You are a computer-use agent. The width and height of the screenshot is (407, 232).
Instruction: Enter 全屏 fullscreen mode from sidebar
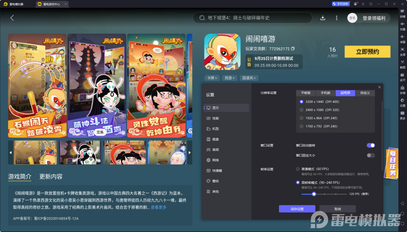(403, 51)
